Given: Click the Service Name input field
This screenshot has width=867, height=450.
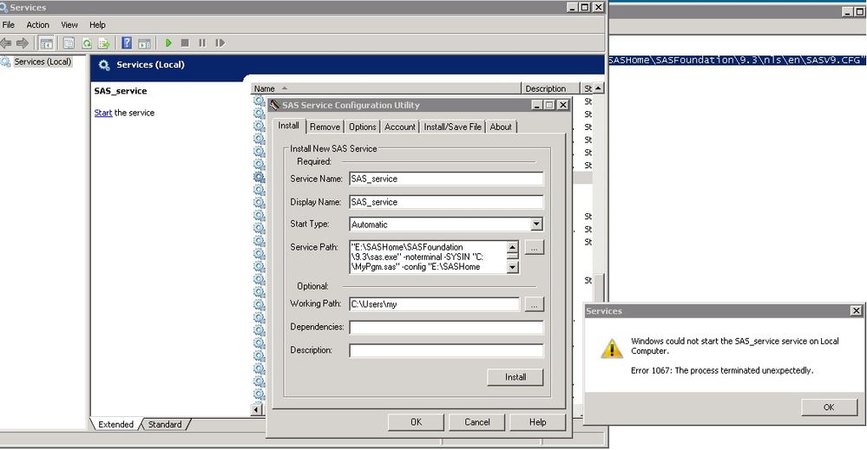Looking at the screenshot, I should 446,179.
